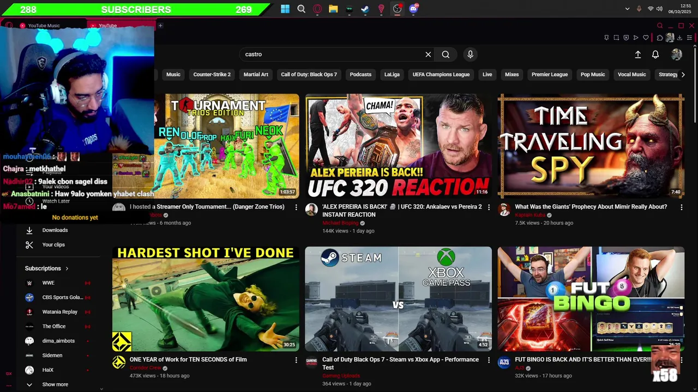Select the Premier League chip
Image resolution: width=698 pixels, height=392 pixels.
tap(550, 75)
